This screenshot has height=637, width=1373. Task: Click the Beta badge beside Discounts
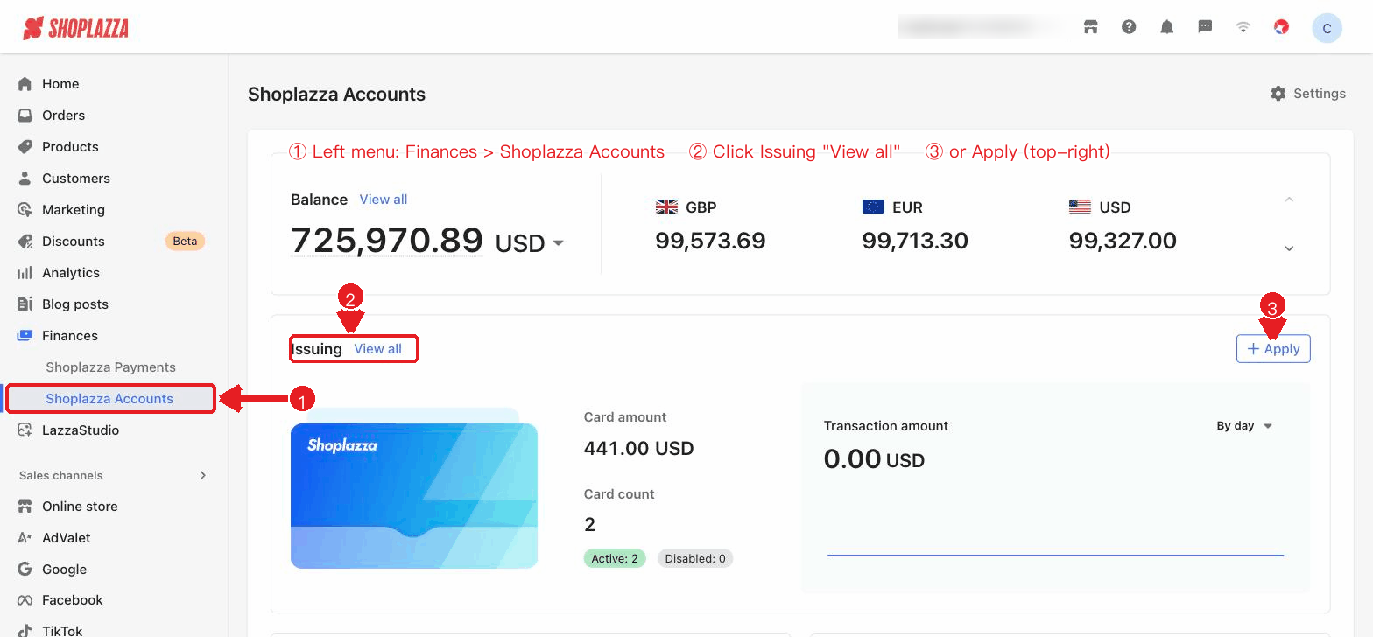[x=185, y=241]
